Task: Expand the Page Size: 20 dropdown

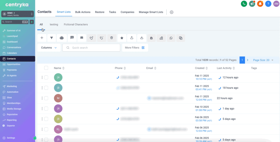Action: [263, 60]
